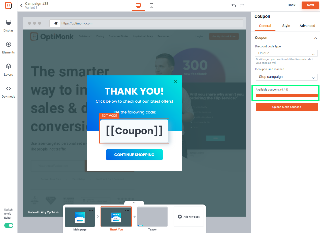Open the Stop campaign dropdown
The image size is (320, 233).
[x=286, y=77]
